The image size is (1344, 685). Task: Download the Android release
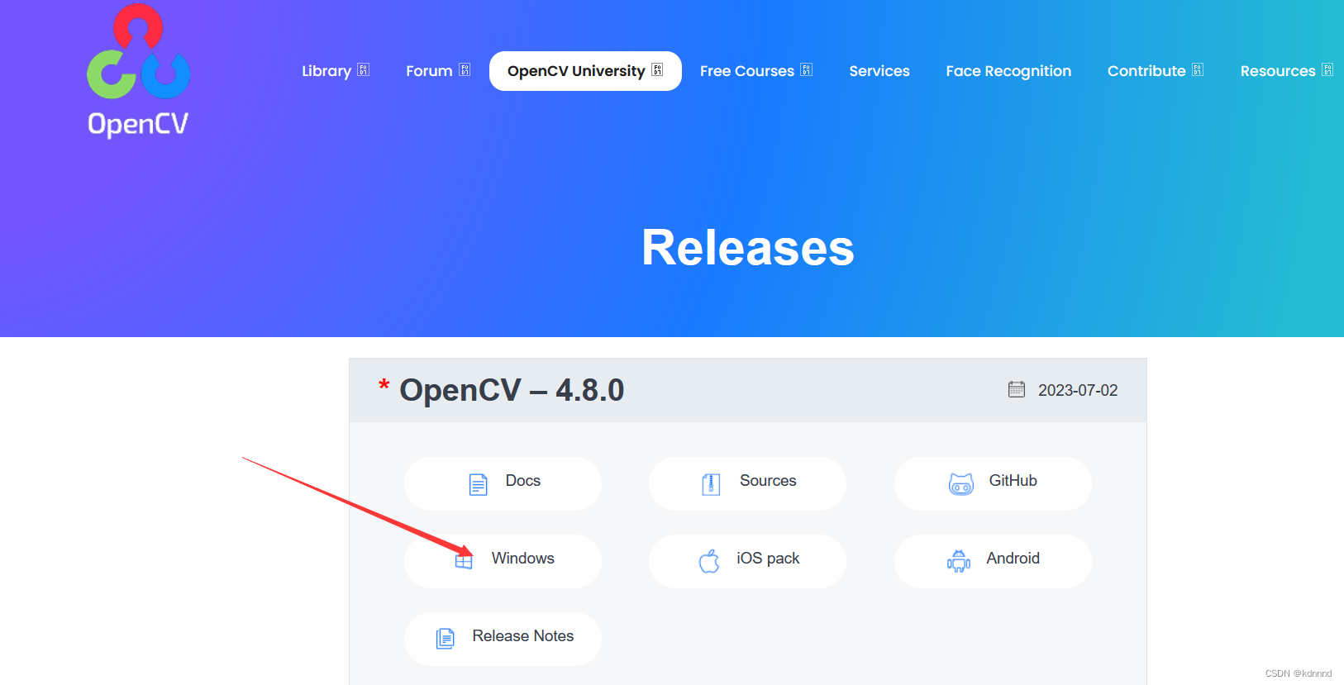click(993, 561)
